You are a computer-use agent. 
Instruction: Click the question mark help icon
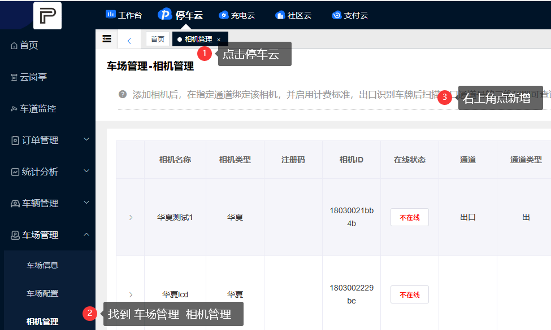123,94
